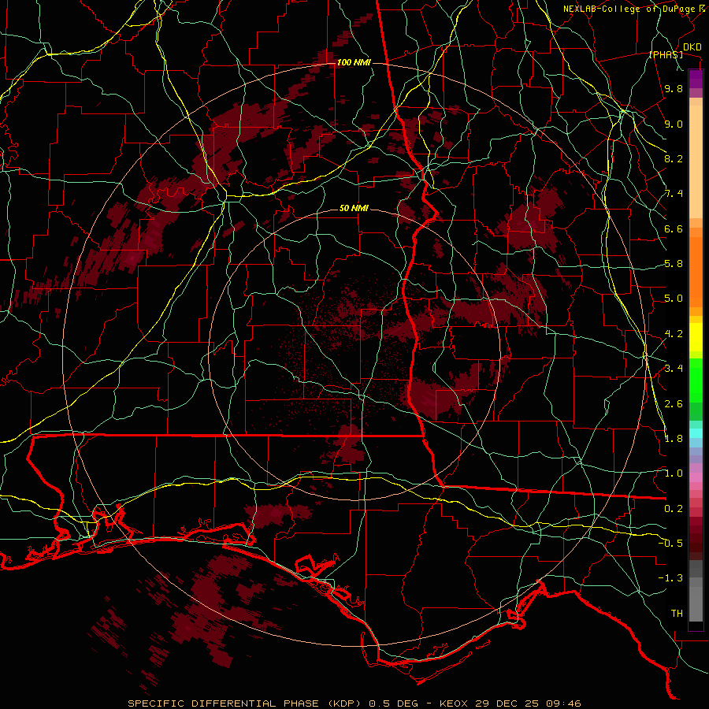
Task: Pick the purple segment atop the color bar
Action: [696, 79]
